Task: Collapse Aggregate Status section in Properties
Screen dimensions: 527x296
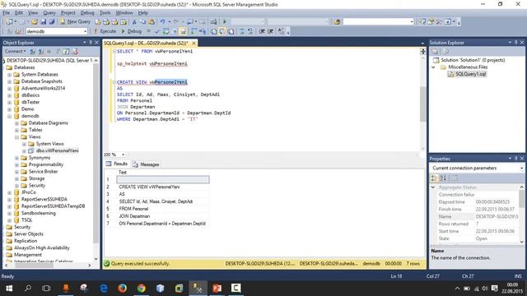Action: [433, 187]
